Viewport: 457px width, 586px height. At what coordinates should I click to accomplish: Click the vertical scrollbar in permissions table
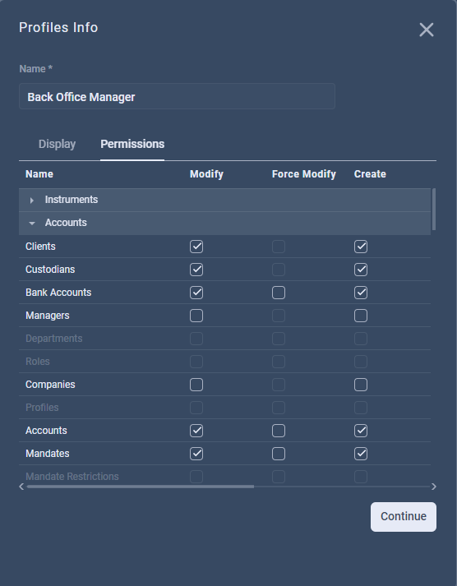[x=434, y=210]
